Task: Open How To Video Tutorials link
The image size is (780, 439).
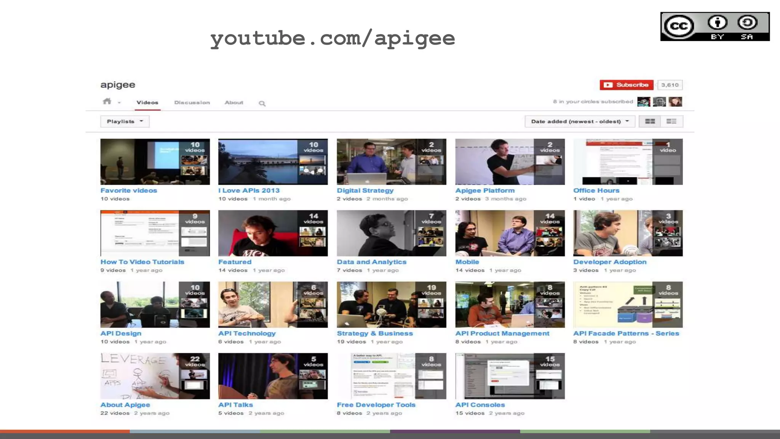Action: 142,262
